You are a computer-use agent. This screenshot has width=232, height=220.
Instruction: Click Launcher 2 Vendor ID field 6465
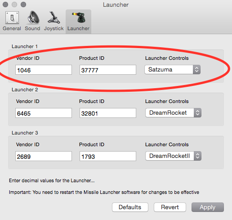[44, 113]
